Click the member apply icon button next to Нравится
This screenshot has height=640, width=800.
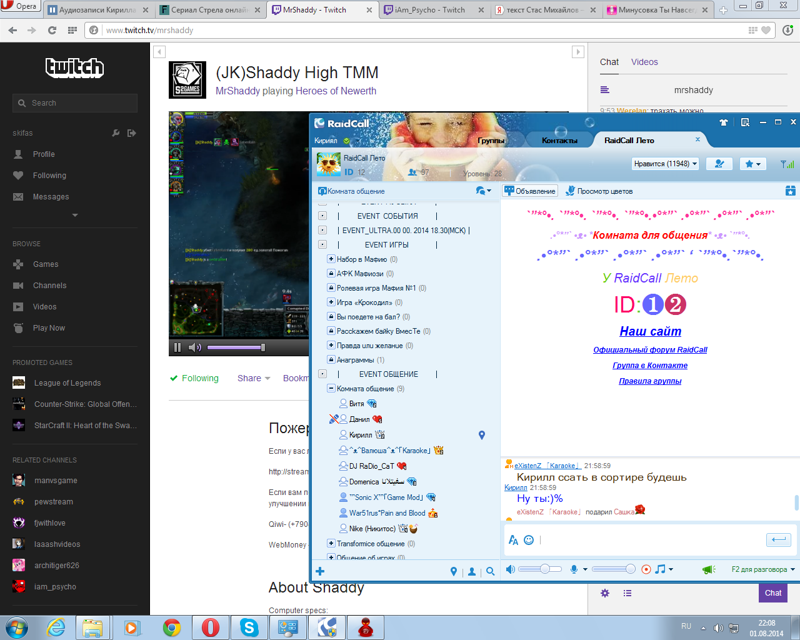719,164
